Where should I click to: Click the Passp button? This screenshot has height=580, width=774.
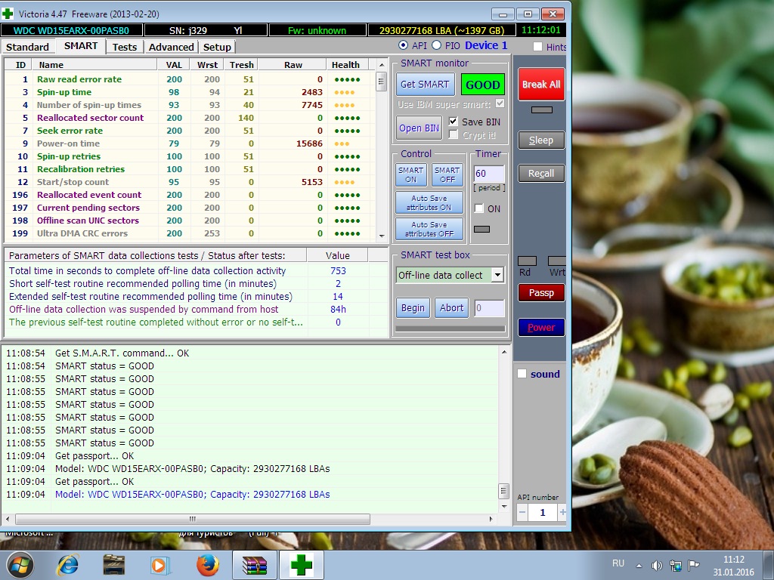[541, 292]
